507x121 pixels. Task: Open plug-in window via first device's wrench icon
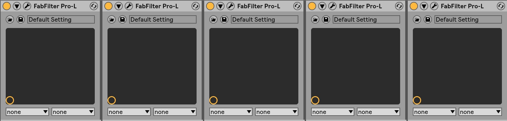tap(27, 6)
